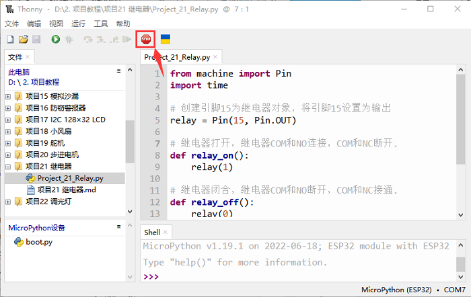Expand the 项目22 调光灯 folder
The image size is (471, 297).
pyautogui.click(x=8, y=202)
